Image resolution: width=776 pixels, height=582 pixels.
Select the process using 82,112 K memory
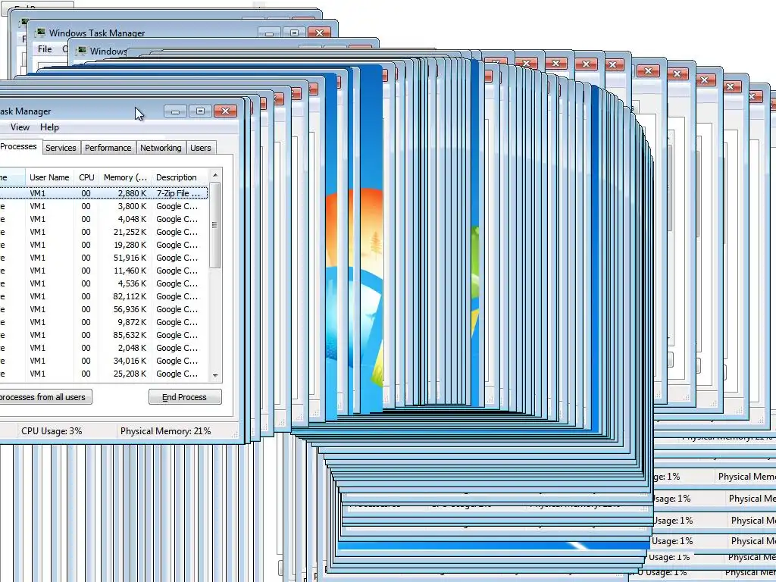pos(103,296)
